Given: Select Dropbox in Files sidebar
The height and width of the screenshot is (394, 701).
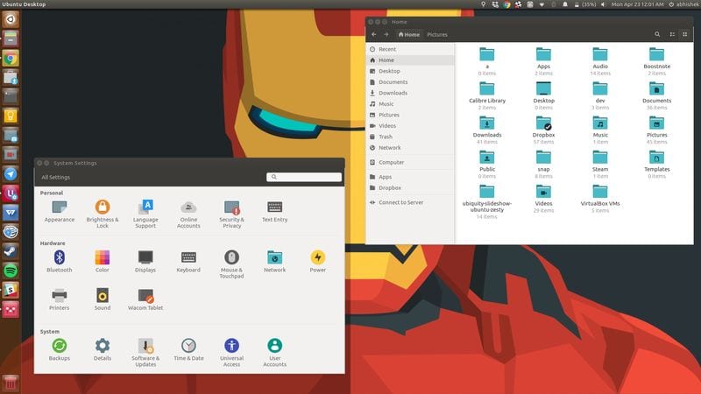Looking at the screenshot, I should (x=410, y=188).
